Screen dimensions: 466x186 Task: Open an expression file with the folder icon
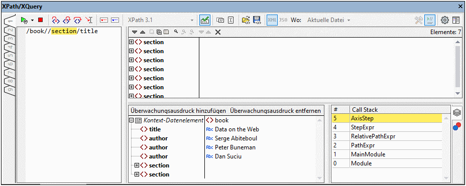click(246, 20)
